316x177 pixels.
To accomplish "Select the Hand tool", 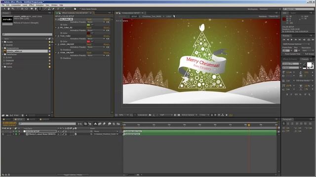I will (9, 9).
